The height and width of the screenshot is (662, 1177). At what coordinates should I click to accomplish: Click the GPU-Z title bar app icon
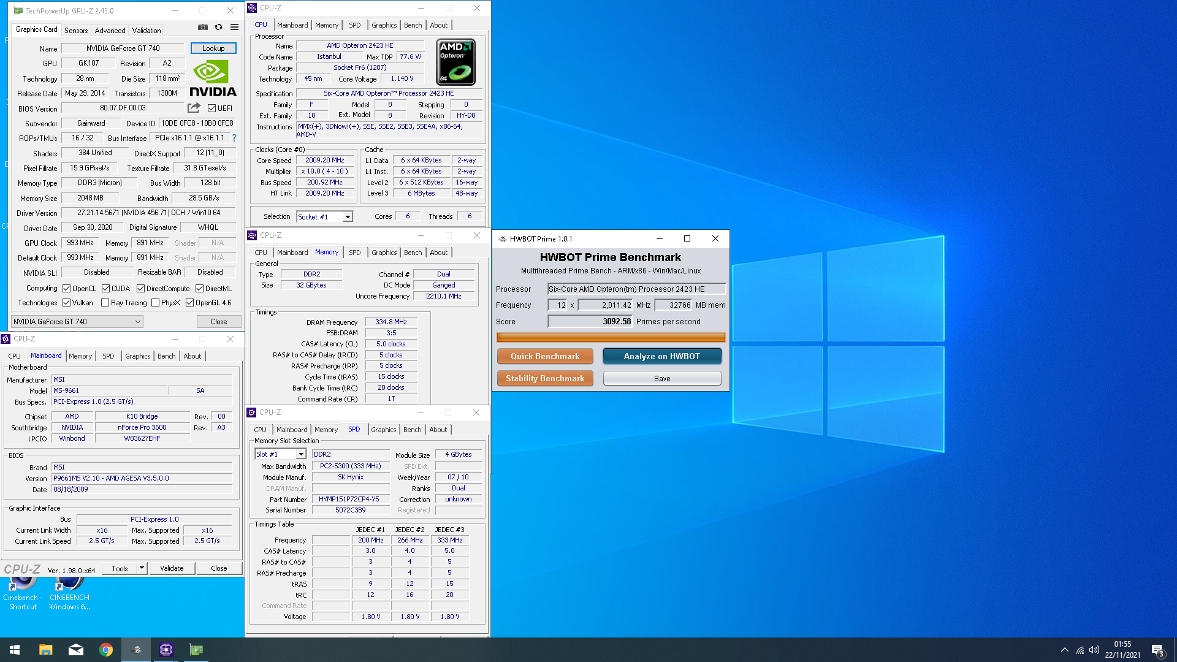pos(18,10)
